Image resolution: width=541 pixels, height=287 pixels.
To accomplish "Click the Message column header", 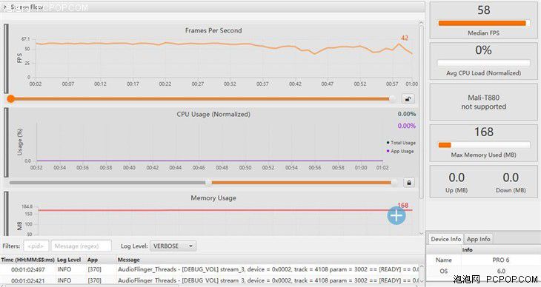I will point(129,260).
